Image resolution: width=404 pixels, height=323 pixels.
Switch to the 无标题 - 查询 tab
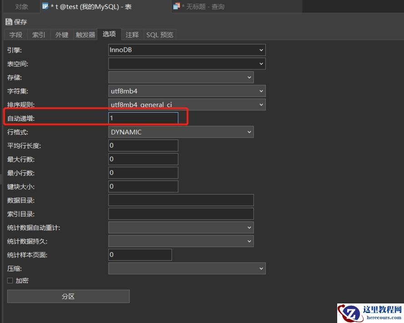tap(236, 6)
